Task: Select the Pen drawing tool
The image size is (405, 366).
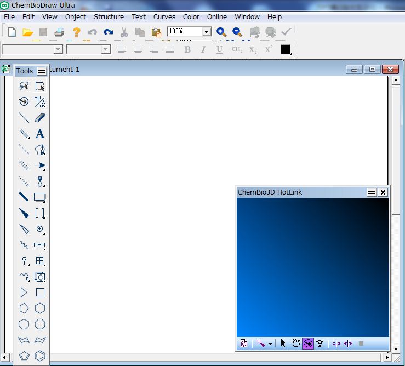Action: [x=40, y=149]
